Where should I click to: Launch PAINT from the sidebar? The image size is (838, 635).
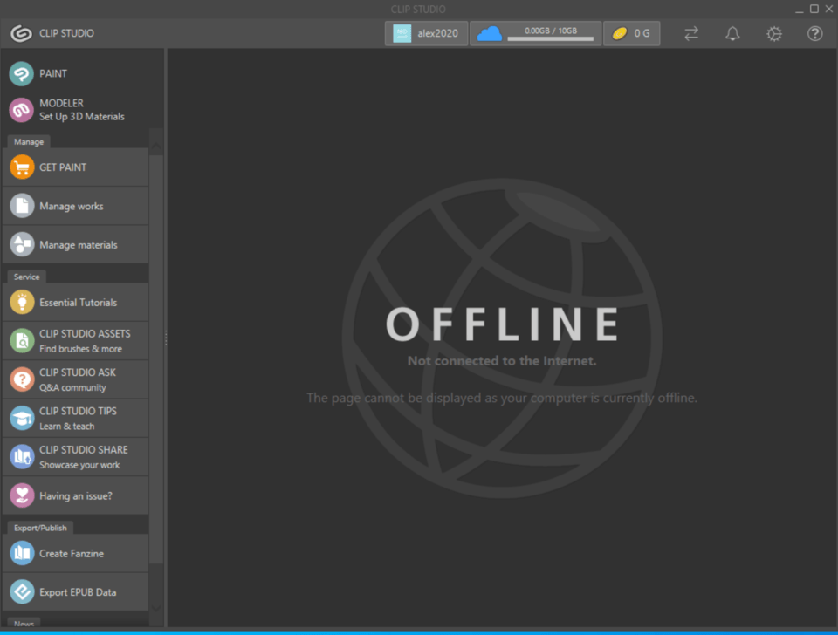tap(52, 74)
